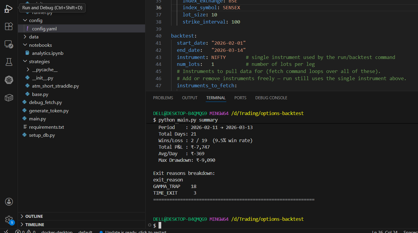
Task: Switch to the DEBUG CONSOLE tab
Action: pyautogui.click(x=271, y=98)
